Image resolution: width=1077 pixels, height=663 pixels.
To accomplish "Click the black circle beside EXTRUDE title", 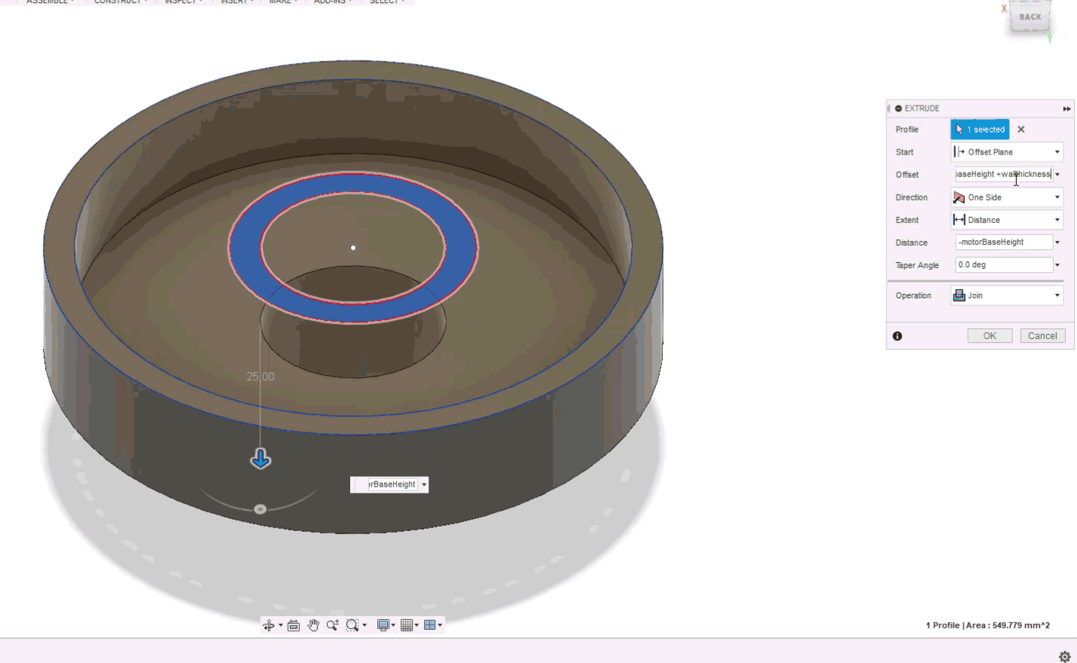I will coord(899,108).
